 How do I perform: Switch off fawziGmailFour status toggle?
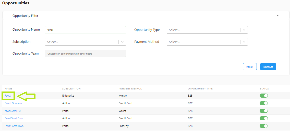tap(264, 118)
